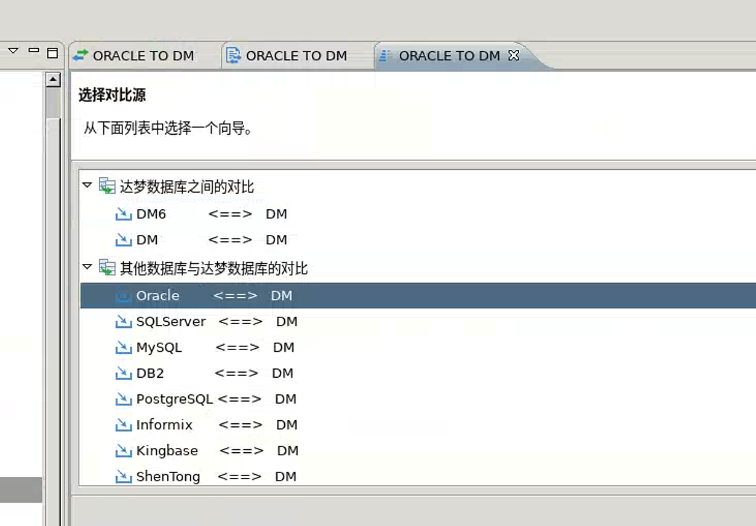The height and width of the screenshot is (526, 756).
Task: Click the wizard icon next to DM6
Action: 124,215
